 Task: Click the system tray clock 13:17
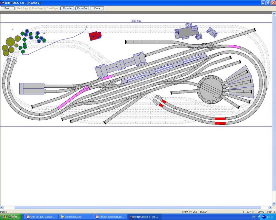pos(270,217)
